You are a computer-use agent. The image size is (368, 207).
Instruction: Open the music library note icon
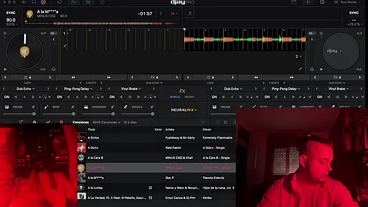(x=190, y=14)
